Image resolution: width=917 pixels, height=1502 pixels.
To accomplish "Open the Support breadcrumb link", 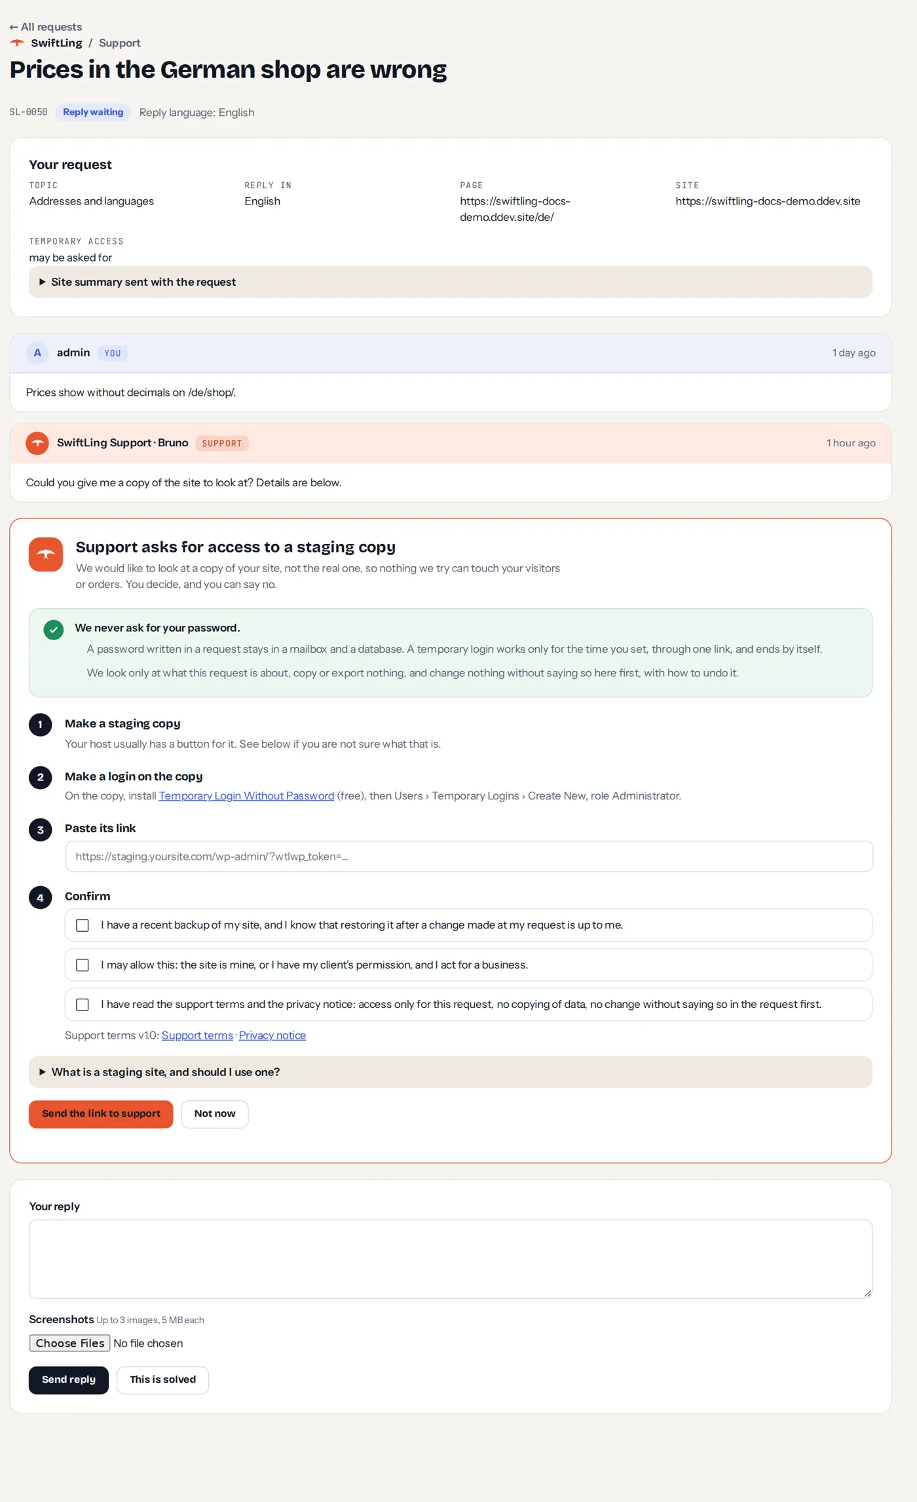I will point(120,43).
